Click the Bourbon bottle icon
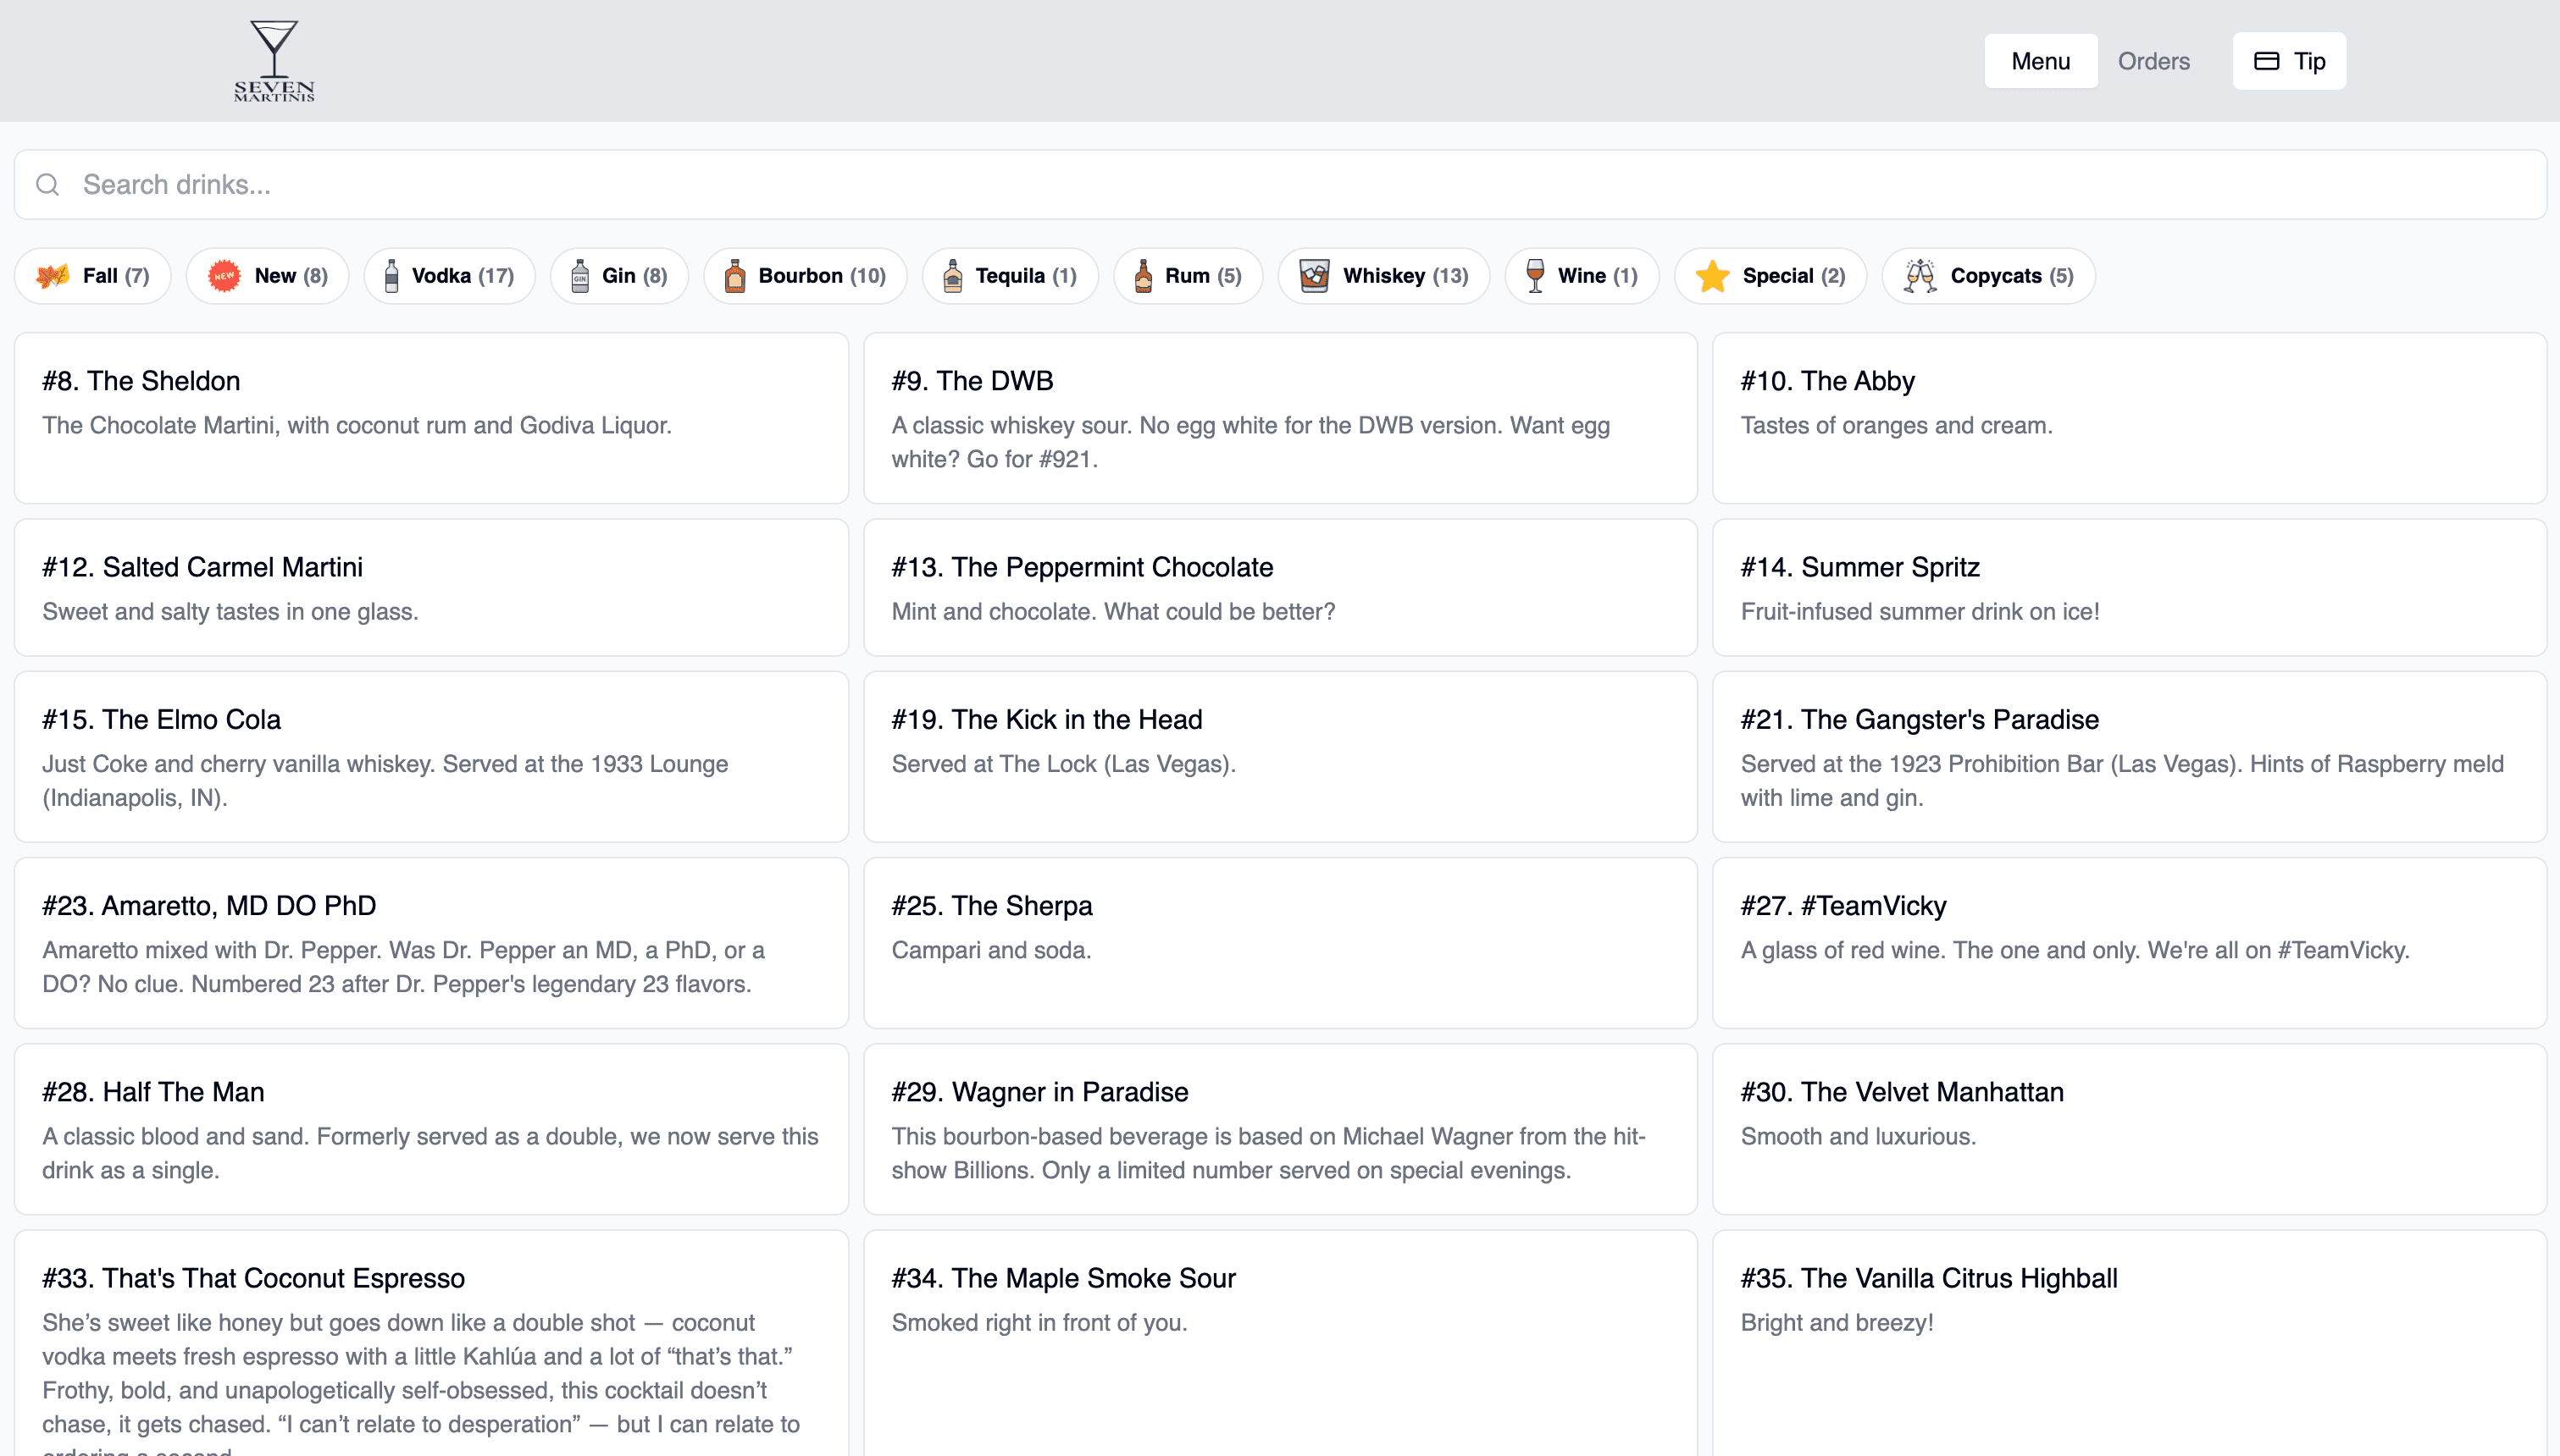2560x1456 pixels. (x=737, y=275)
